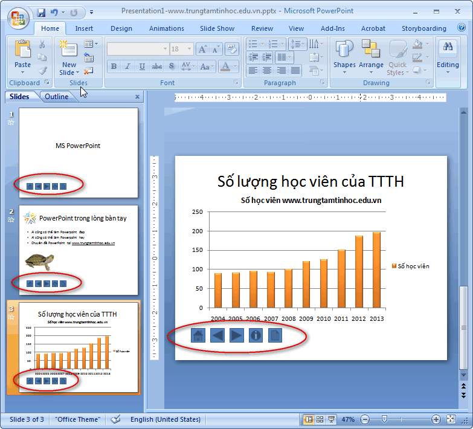Switch to the Design tab
The image size is (473, 429).
pyautogui.click(x=121, y=28)
